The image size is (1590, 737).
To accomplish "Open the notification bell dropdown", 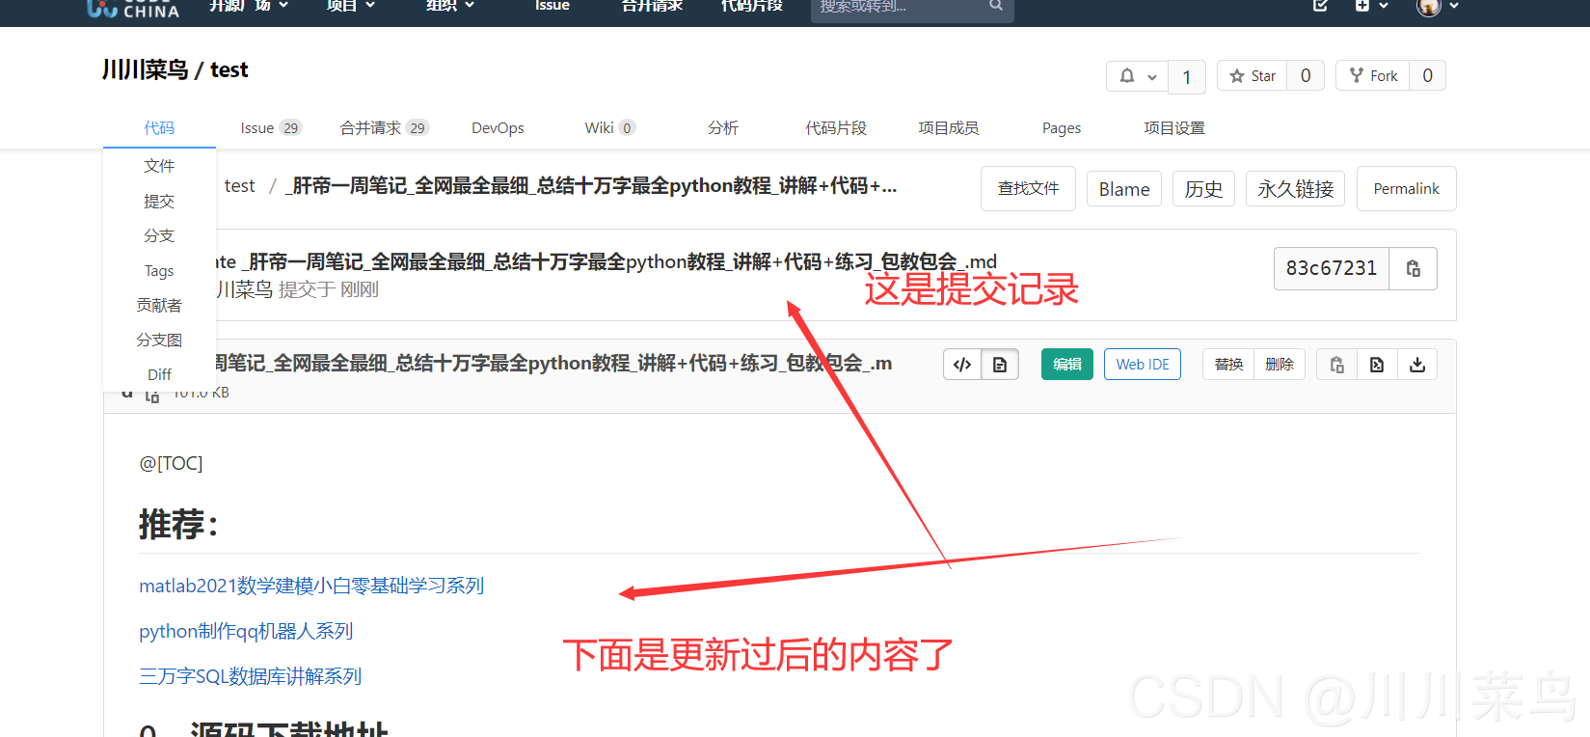I will coord(1137,76).
